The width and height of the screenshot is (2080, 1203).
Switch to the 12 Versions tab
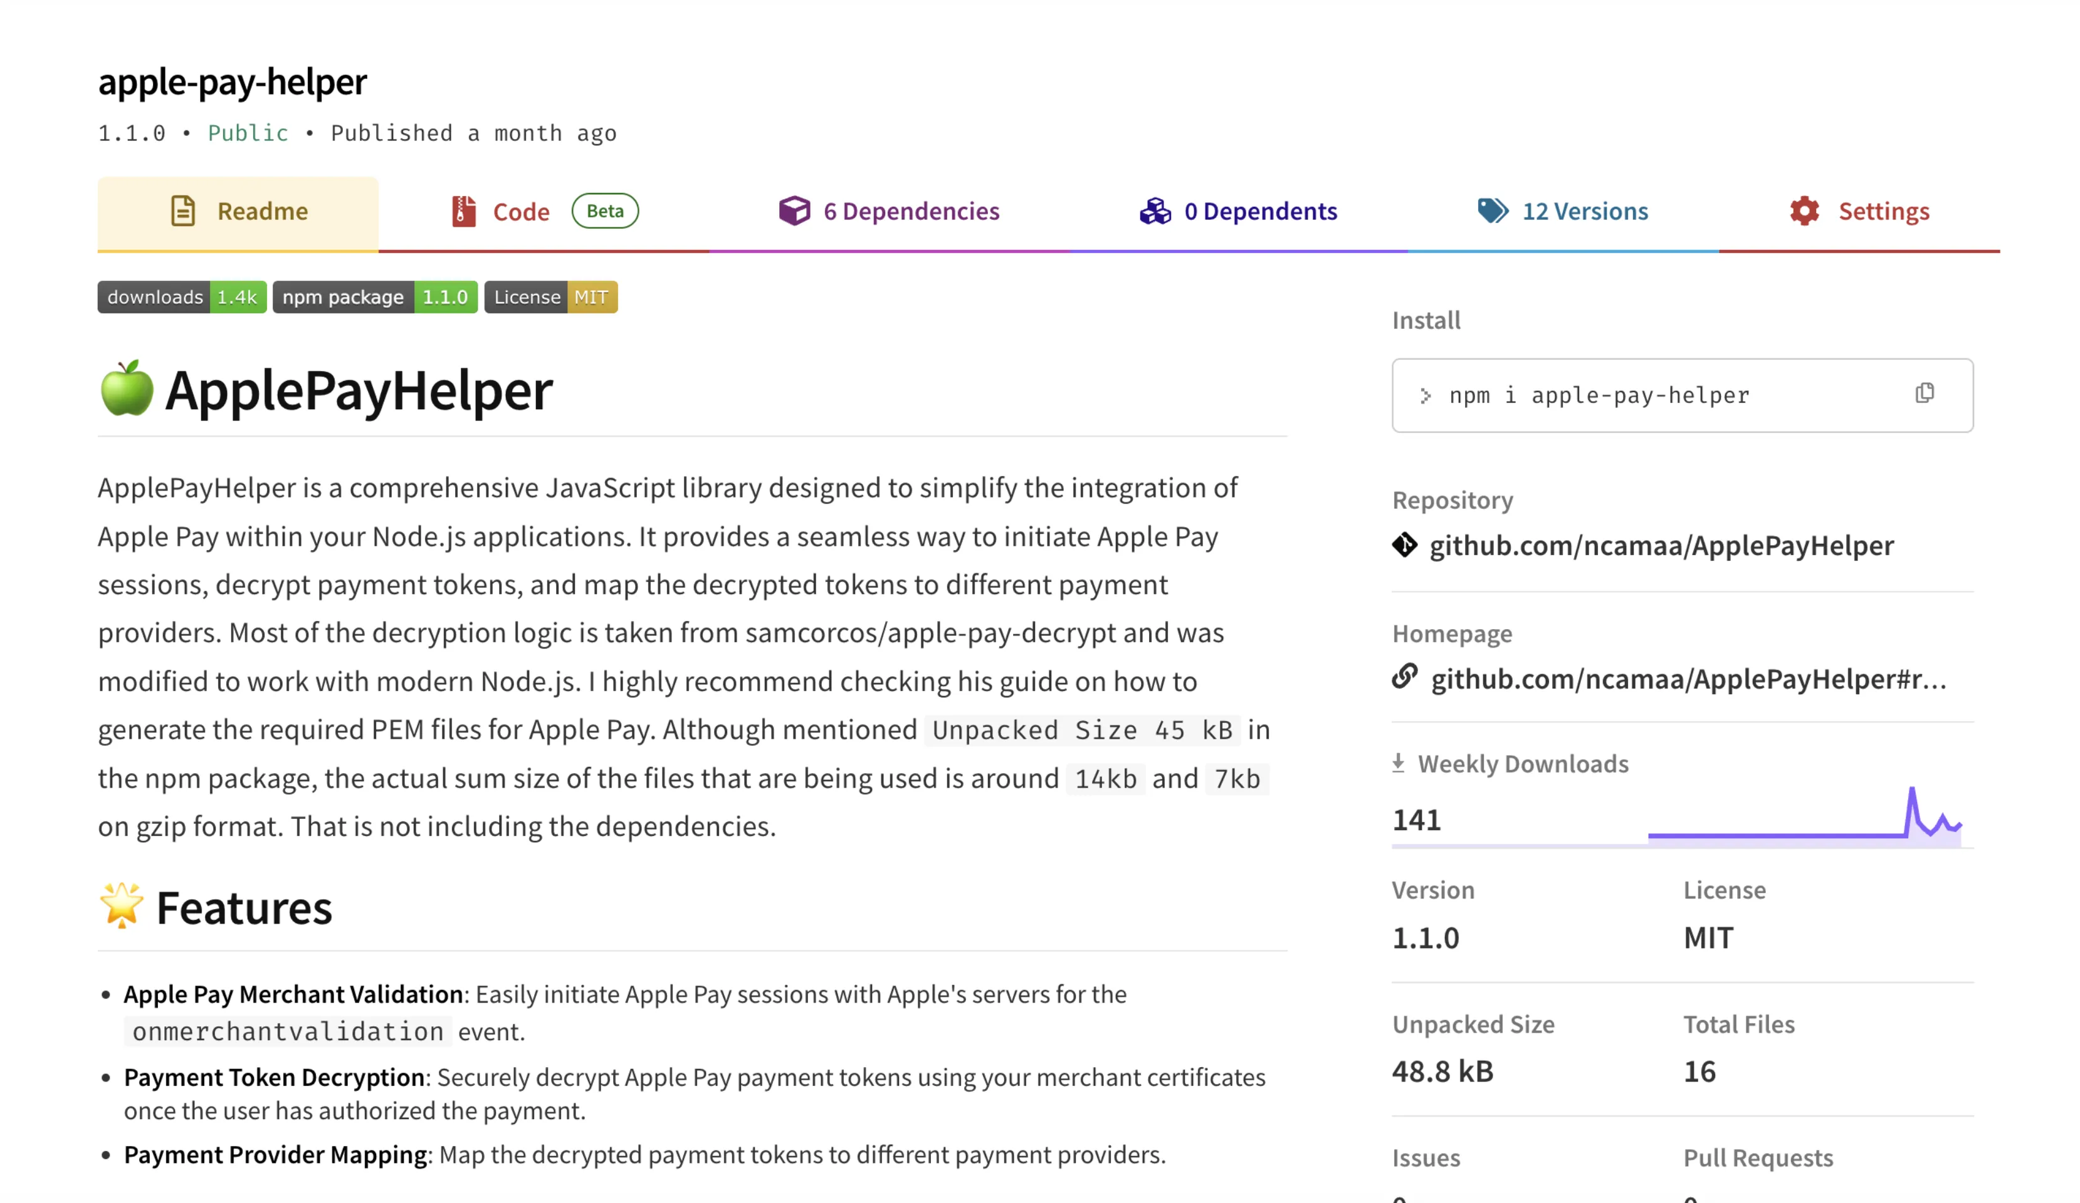coord(1585,211)
